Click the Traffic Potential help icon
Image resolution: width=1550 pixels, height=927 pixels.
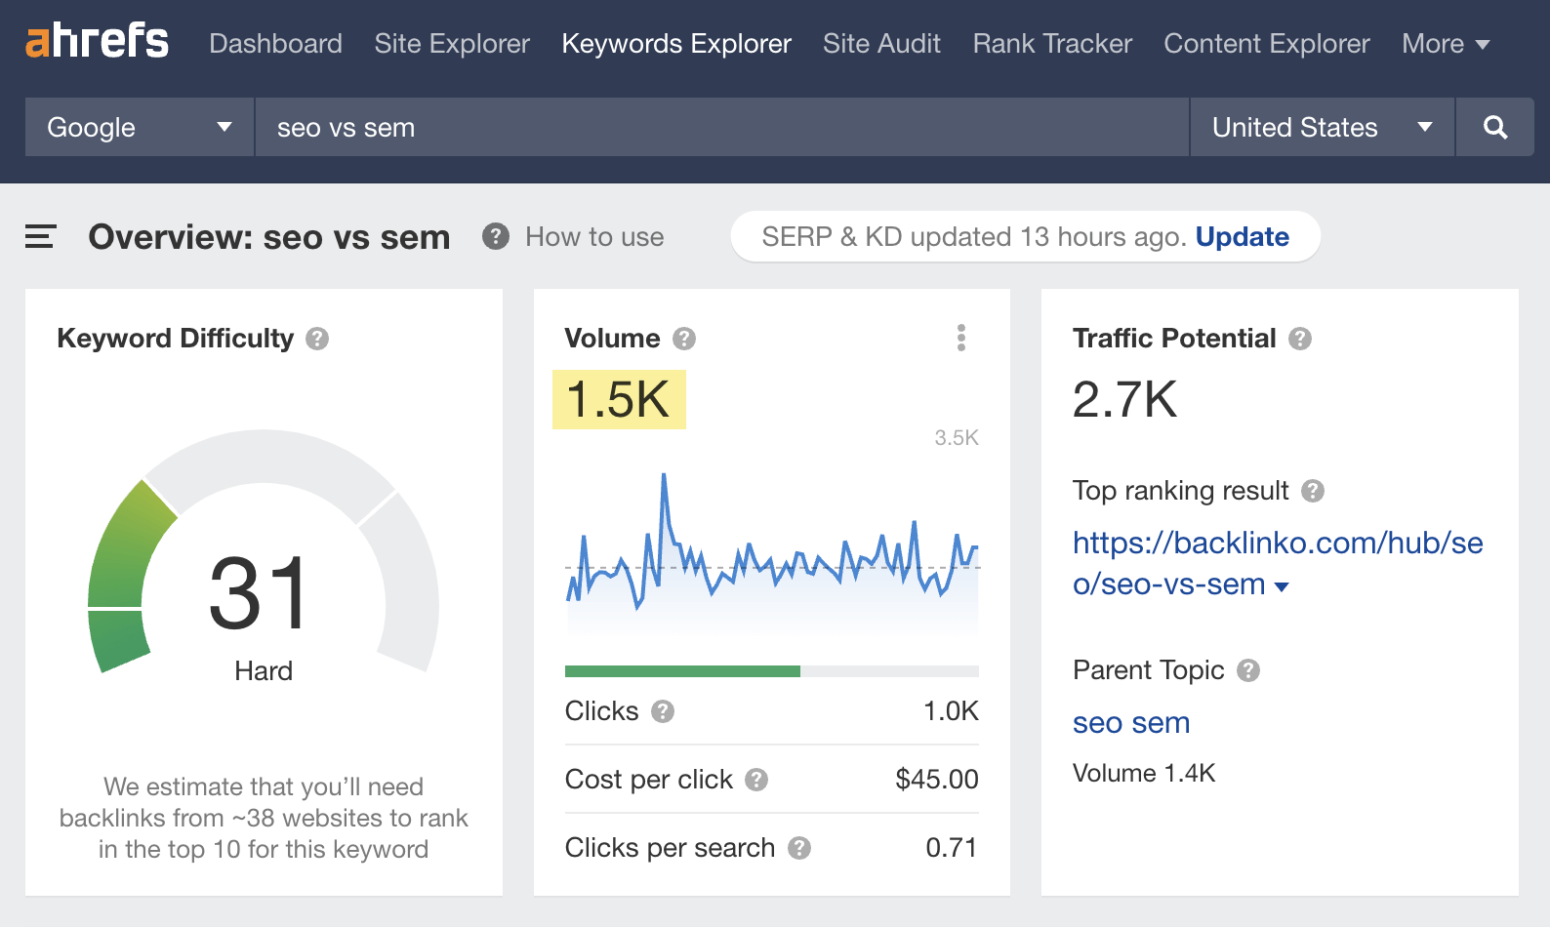pos(1299,339)
